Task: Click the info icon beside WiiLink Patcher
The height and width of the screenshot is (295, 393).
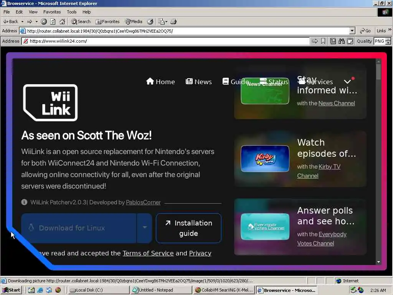Action: [x=24, y=202]
